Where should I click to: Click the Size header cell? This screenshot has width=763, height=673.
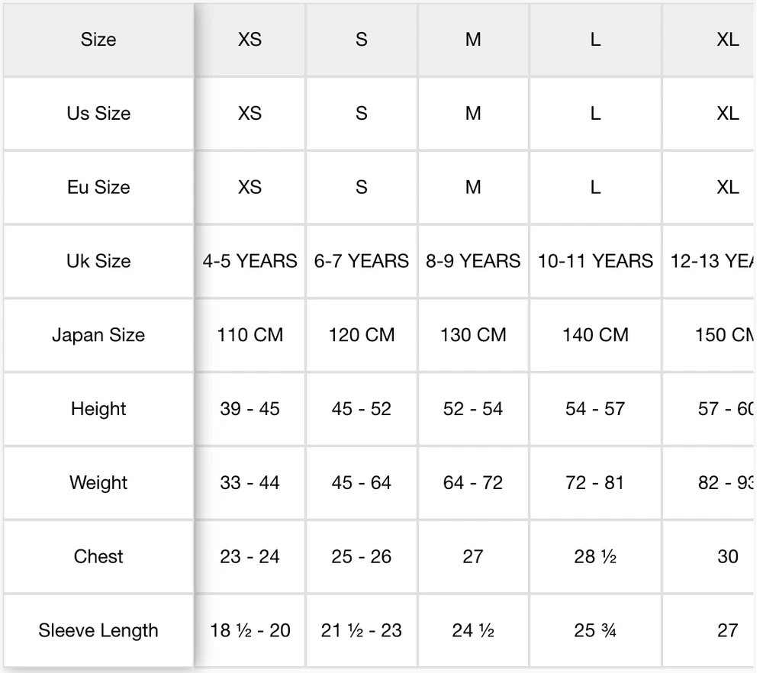(98, 40)
